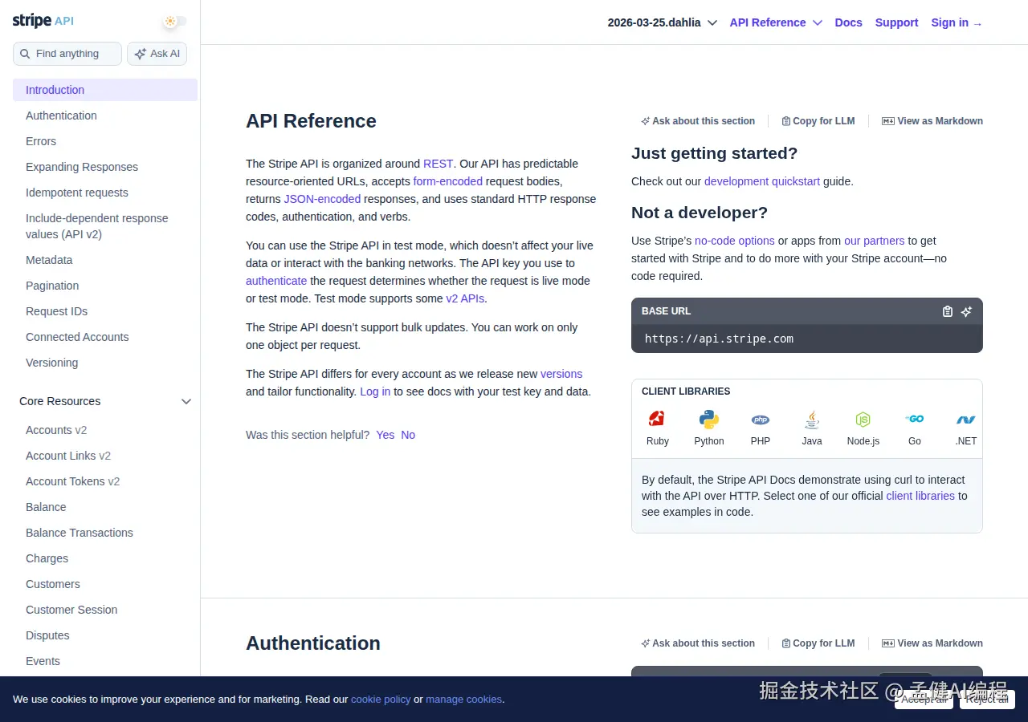Viewport: 1028px width, 722px height.
Task: Select the Node.js client library icon
Action: 863,419
